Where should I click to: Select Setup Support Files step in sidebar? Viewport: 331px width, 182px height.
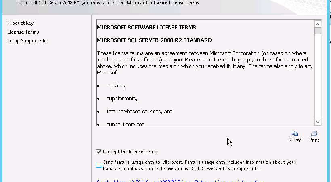point(28,41)
